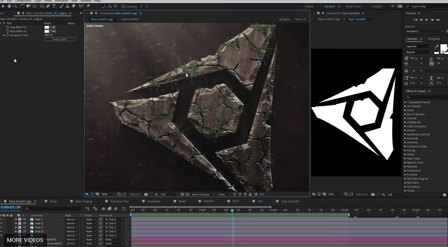The height and width of the screenshot is (247, 448).
Task: Open the Composition menu
Action: point(23,1)
